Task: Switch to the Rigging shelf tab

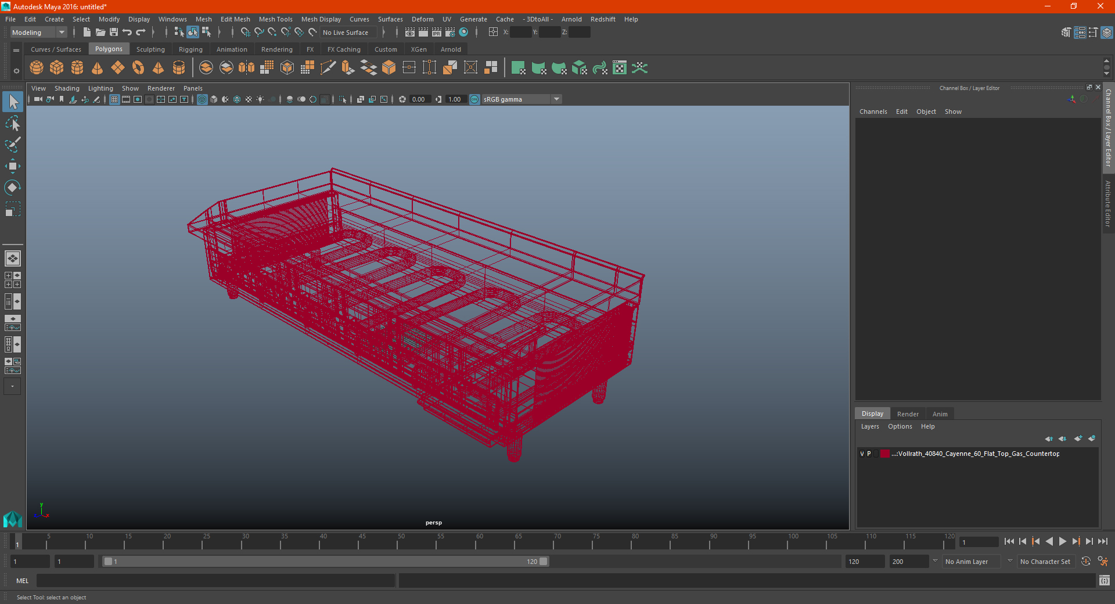Action: click(x=190, y=49)
